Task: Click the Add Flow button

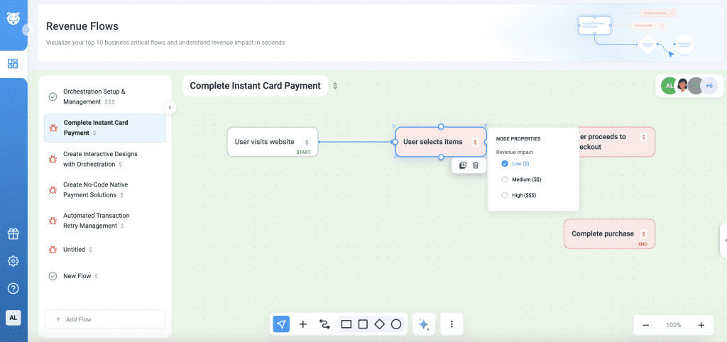Action: pos(104,319)
